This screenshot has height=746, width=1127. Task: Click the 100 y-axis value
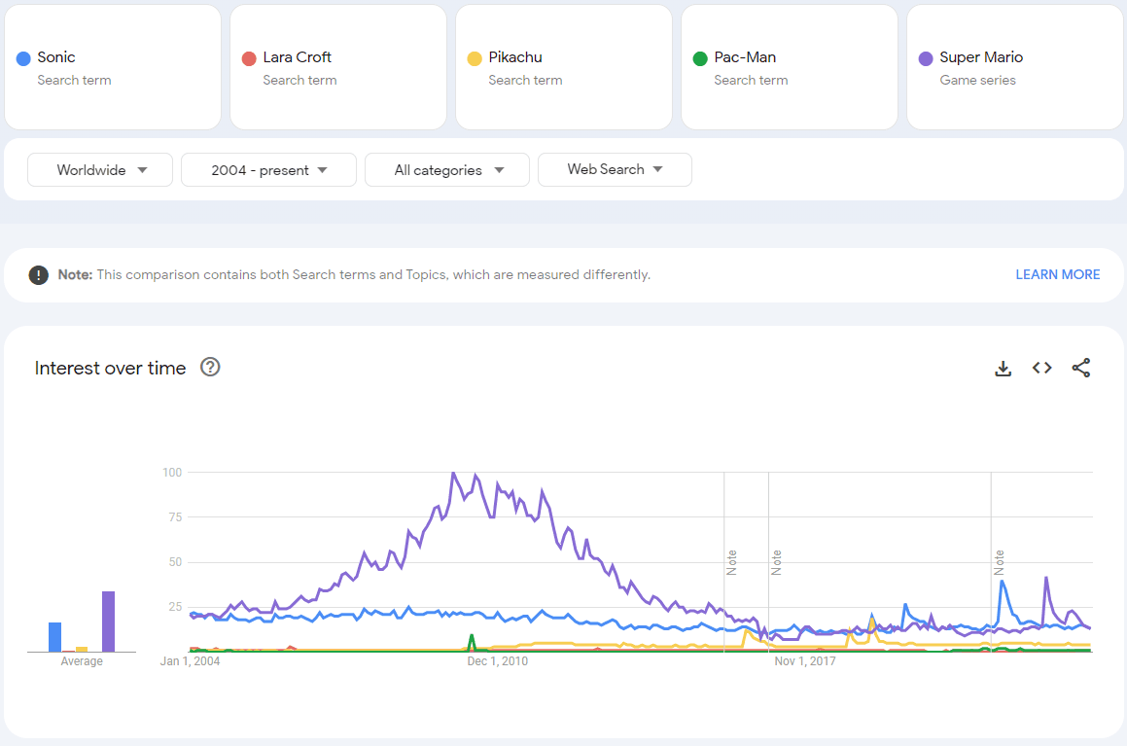[x=172, y=472]
